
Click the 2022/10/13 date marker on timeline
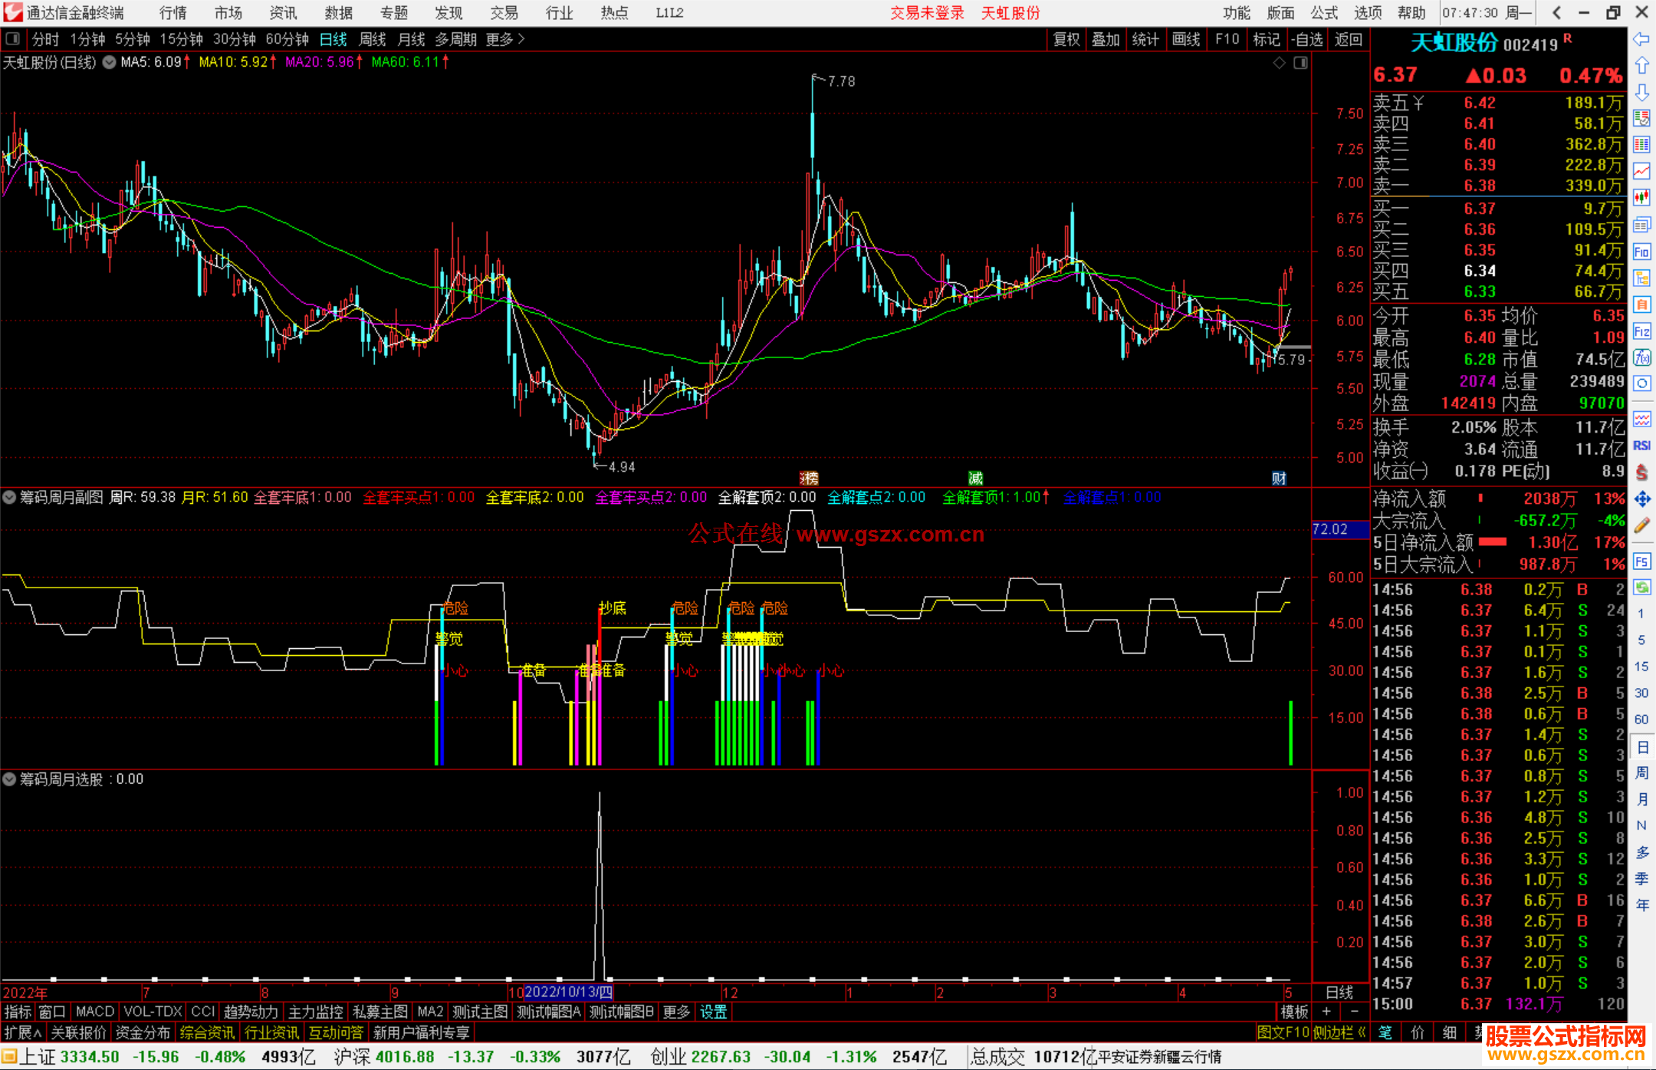(x=568, y=993)
